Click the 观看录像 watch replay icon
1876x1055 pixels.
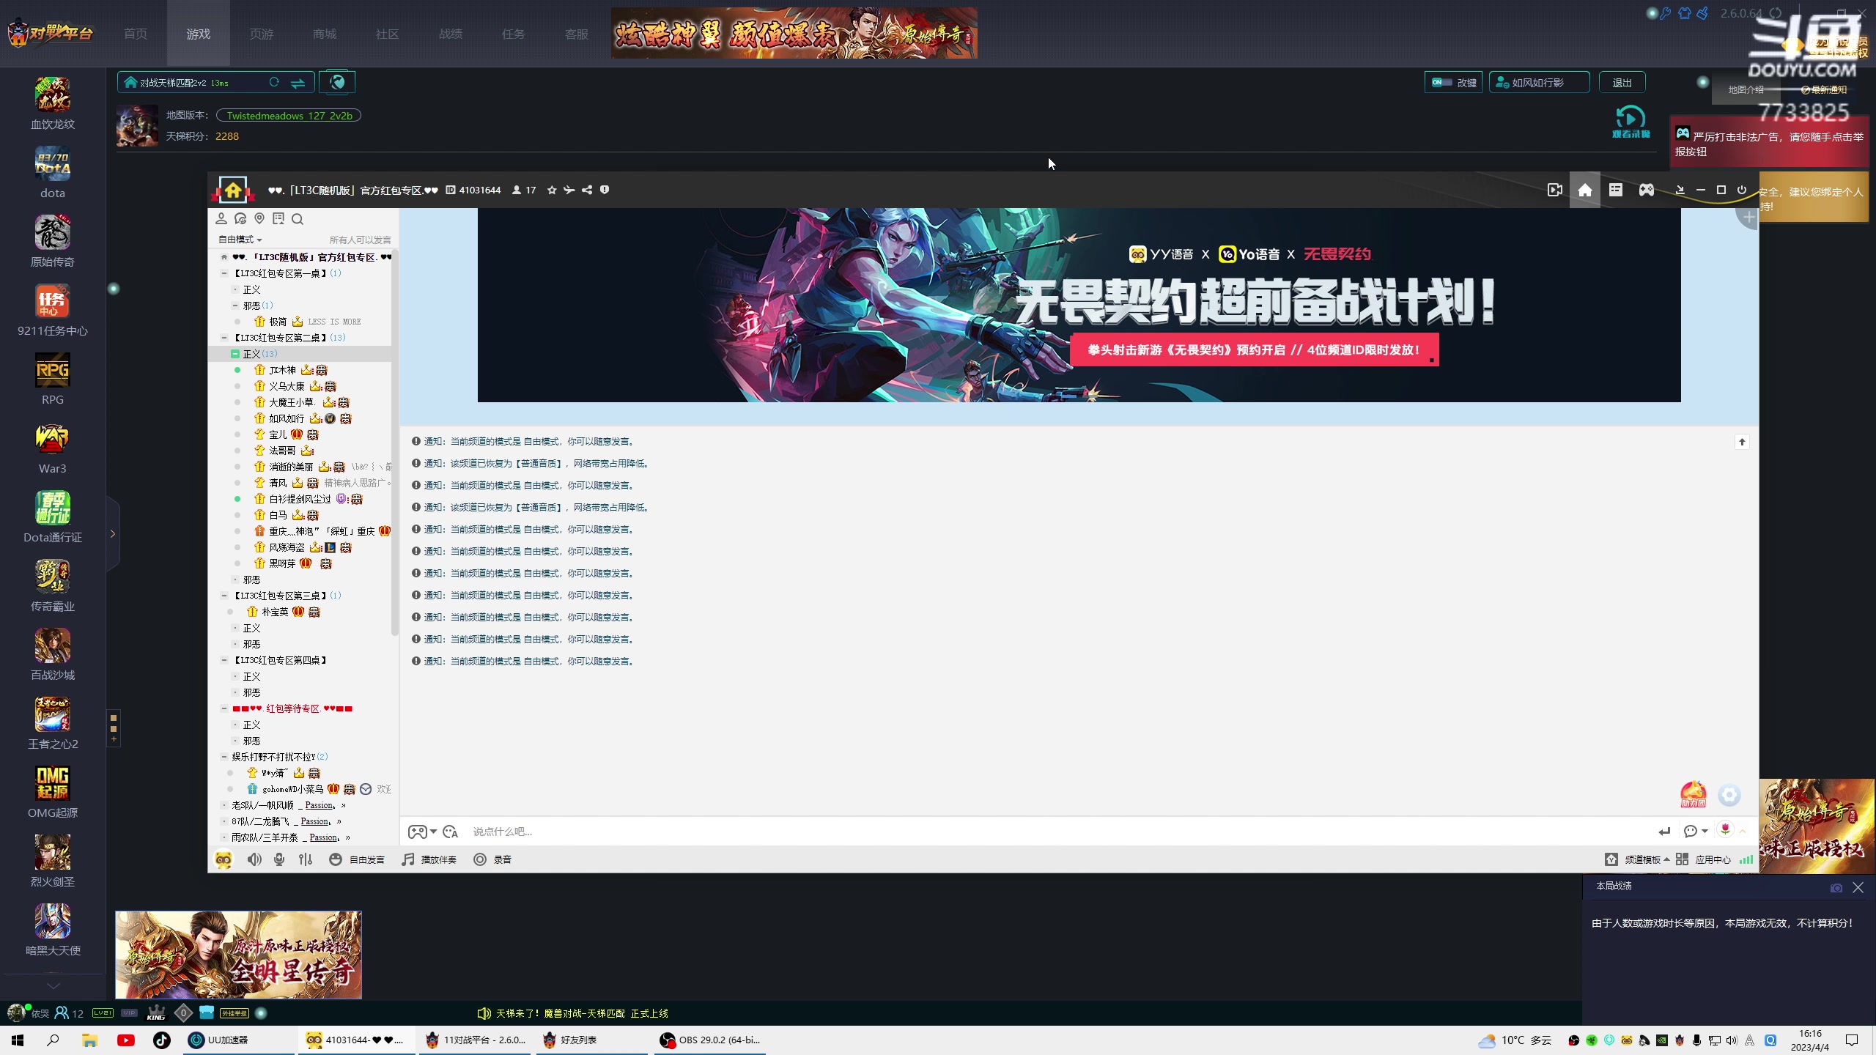coord(1631,122)
